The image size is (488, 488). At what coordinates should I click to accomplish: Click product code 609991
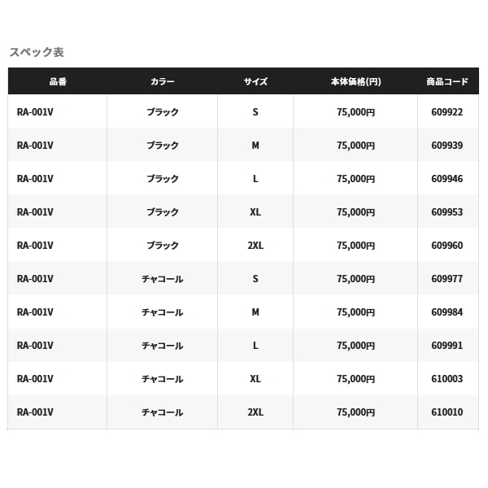tap(447, 346)
